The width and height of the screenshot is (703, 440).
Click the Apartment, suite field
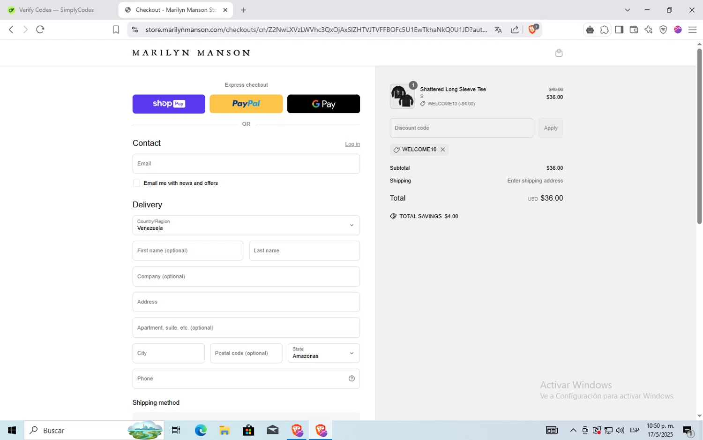point(246,327)
